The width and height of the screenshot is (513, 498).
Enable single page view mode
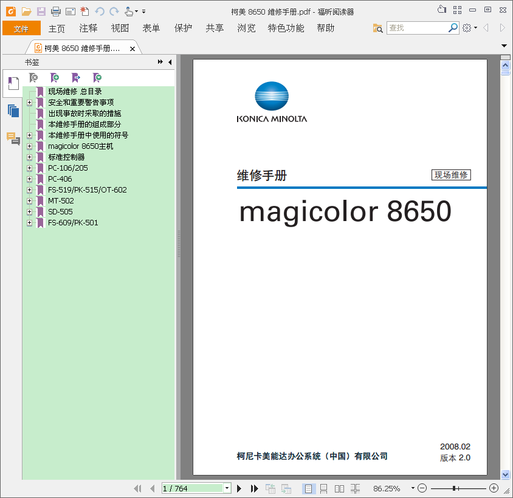tap(309, 489)
